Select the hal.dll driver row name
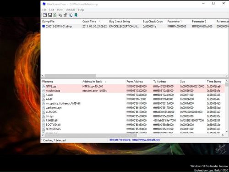The height and width of the screenshot is (172, 229). 49,95
